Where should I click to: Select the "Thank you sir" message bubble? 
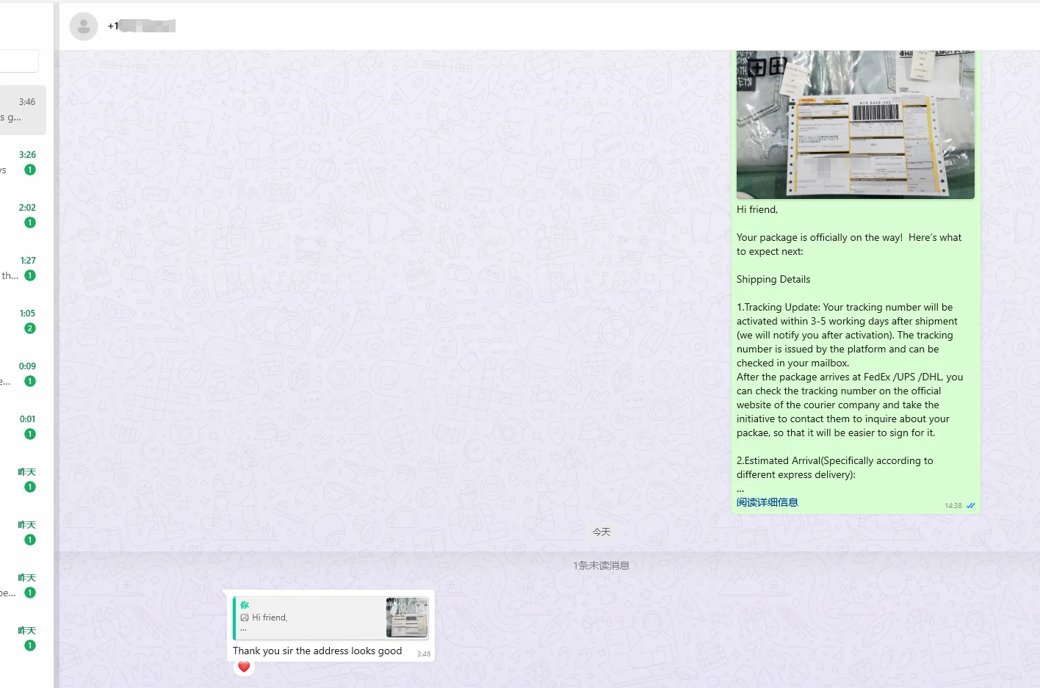tap(317, 651)
